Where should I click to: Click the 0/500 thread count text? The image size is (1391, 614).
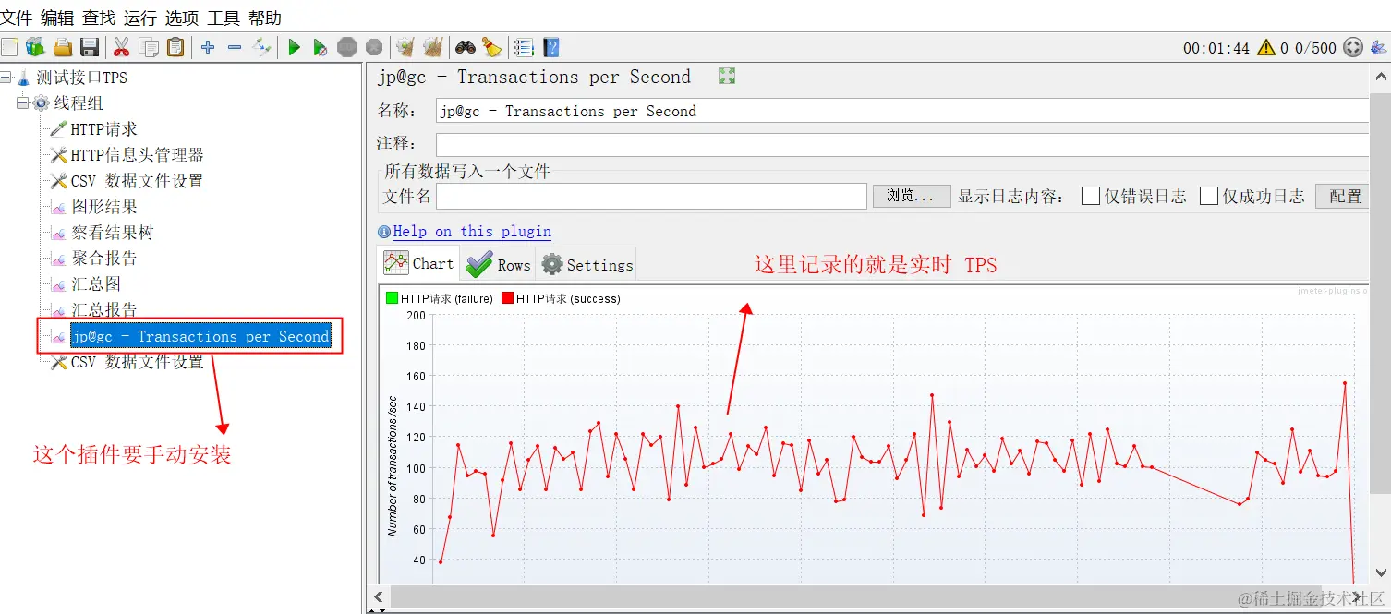point(1315,48)
